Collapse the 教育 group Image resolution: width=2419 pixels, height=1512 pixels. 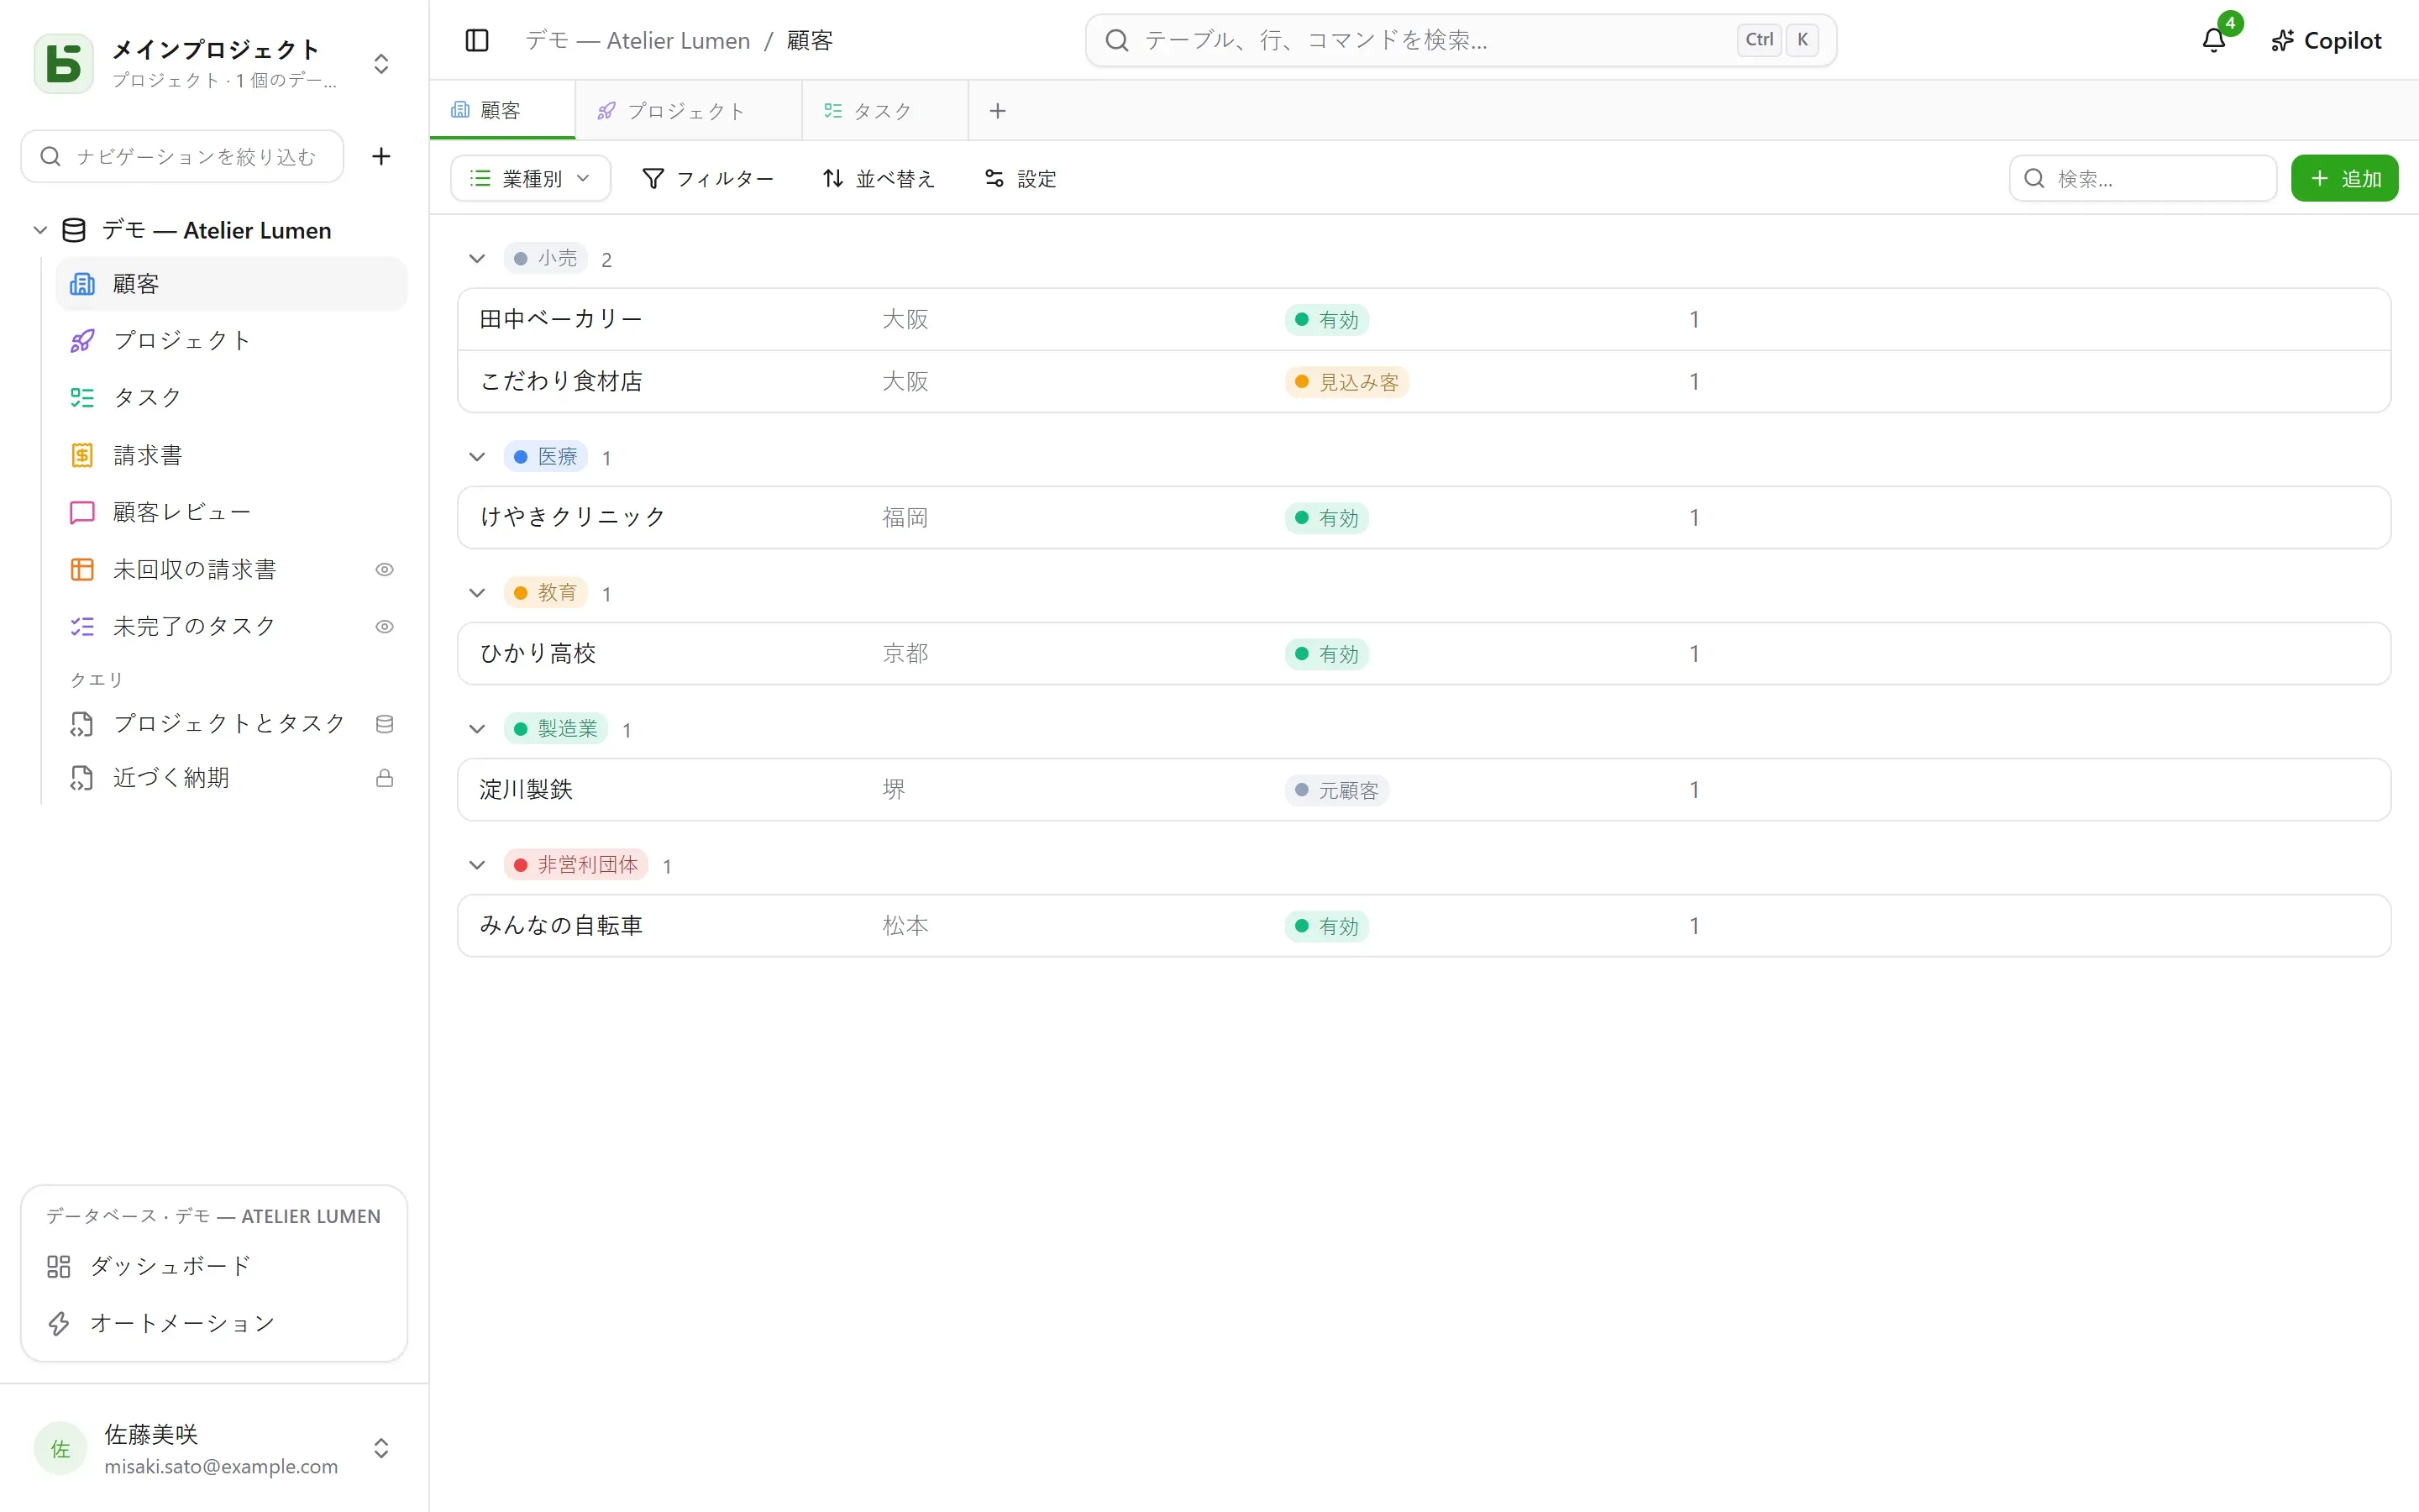[x=477, y=593]
